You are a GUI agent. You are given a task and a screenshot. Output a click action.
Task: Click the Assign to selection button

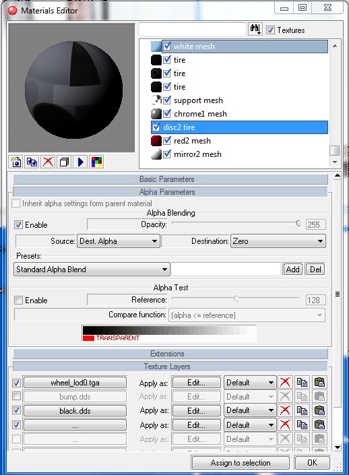[x=241, y=463]
